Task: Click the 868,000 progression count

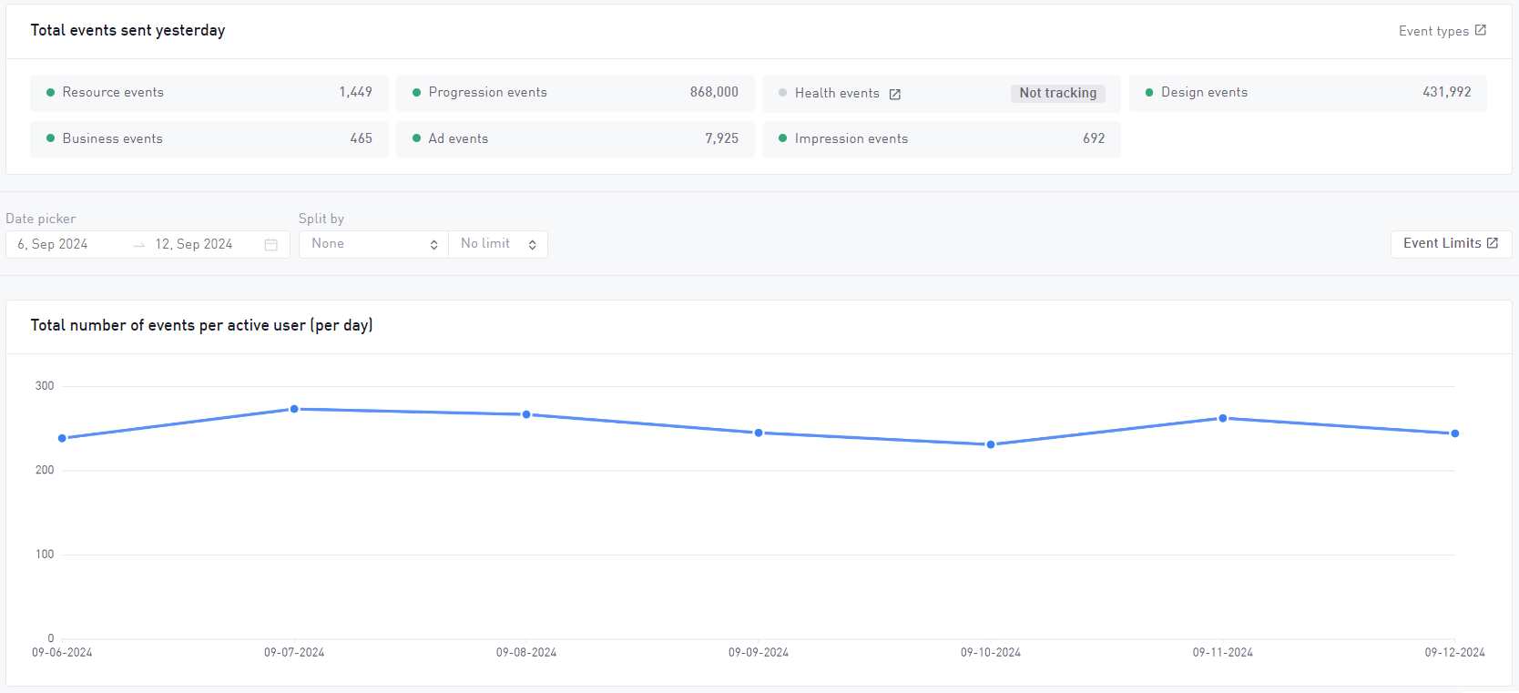Action: (x=714, y=92)
